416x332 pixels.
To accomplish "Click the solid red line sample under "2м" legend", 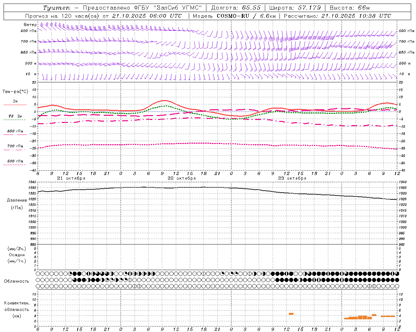I will pos(15,105).
